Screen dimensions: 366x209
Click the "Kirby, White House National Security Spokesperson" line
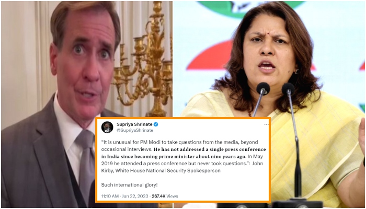[x=161, y=170]
